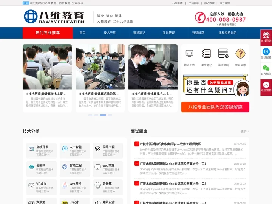This screenshot has width=272, height=204.
Task: Click the 手机网站 top link
Action: coord(194,3)
